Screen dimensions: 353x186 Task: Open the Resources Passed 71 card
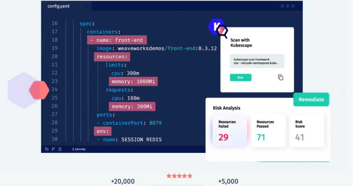pos(268,131)
